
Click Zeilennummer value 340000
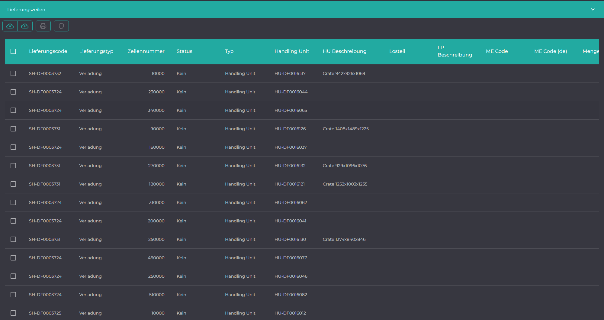[156, 110]
